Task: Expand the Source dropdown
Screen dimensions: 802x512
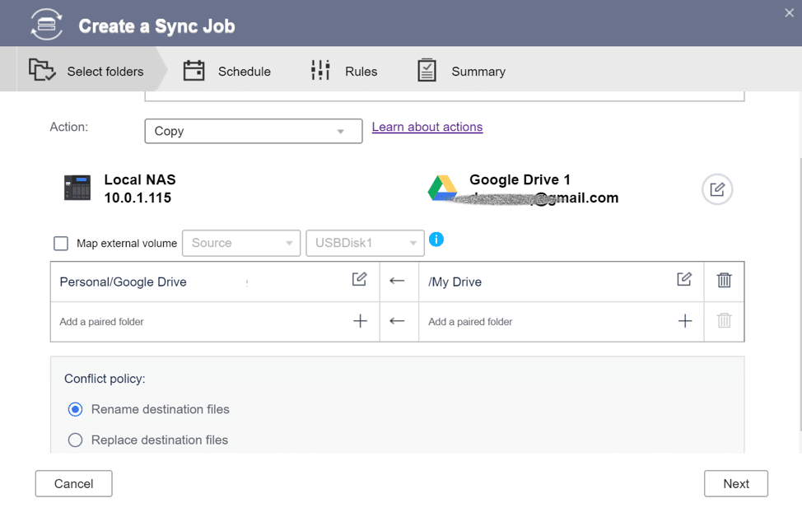Action: click(x=241, y=243)
